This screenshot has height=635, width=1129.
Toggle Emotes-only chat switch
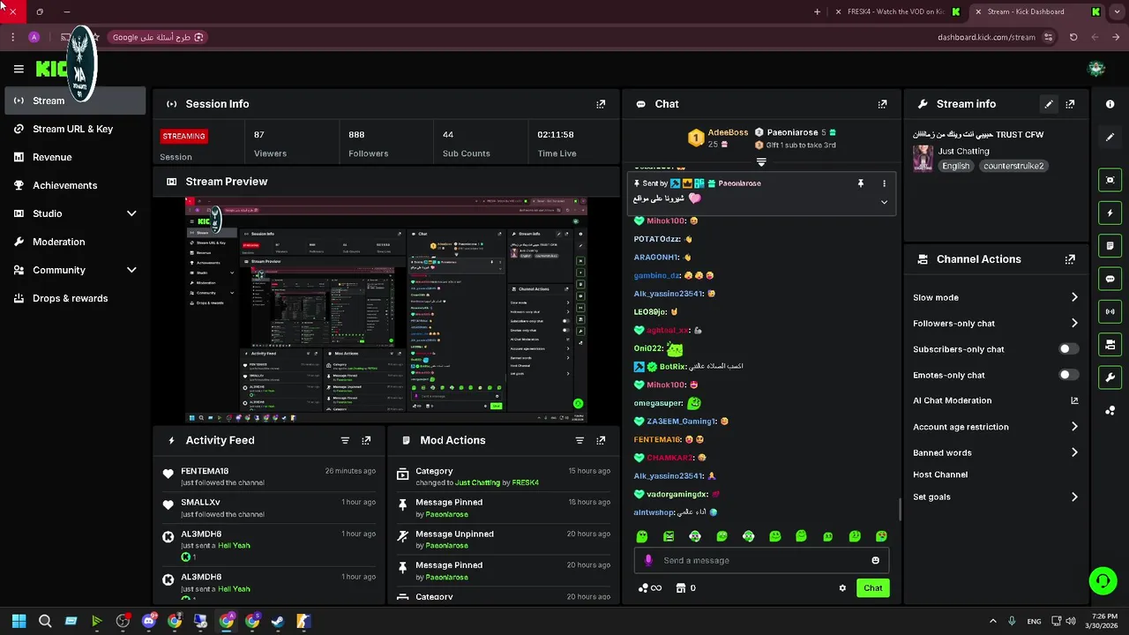(1068, 375)
